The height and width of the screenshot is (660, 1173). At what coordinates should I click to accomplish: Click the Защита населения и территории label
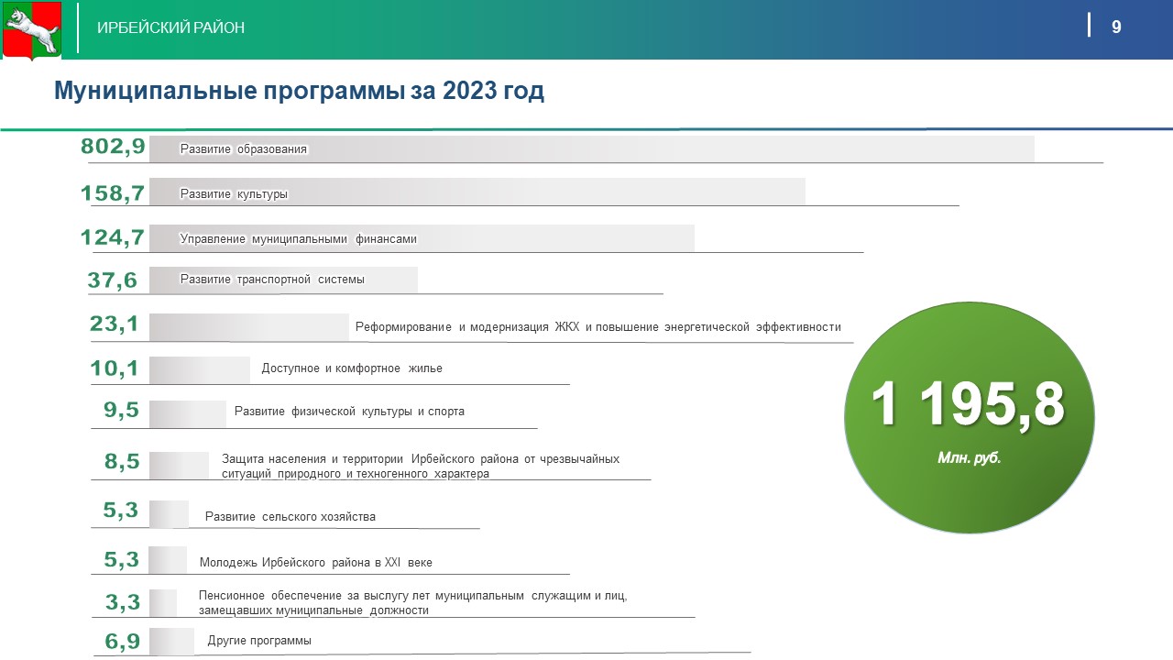[x=421, y=466]
